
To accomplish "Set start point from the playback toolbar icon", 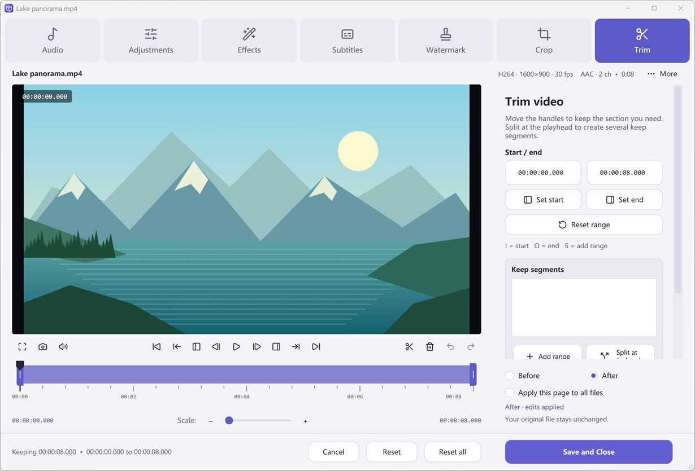I will (x=197, y=347).
